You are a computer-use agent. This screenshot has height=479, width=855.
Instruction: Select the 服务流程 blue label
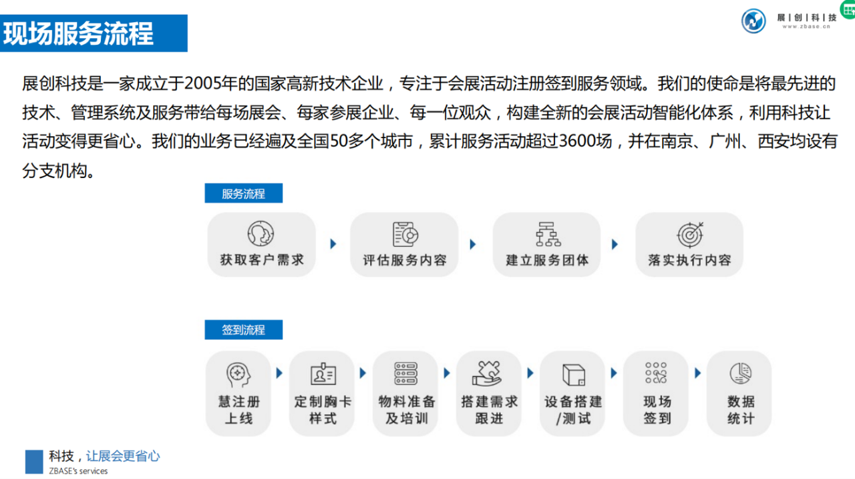point(244,193)
